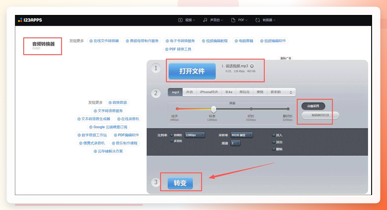Open the 文本转语音生成器 link

[x=94, y=119]
